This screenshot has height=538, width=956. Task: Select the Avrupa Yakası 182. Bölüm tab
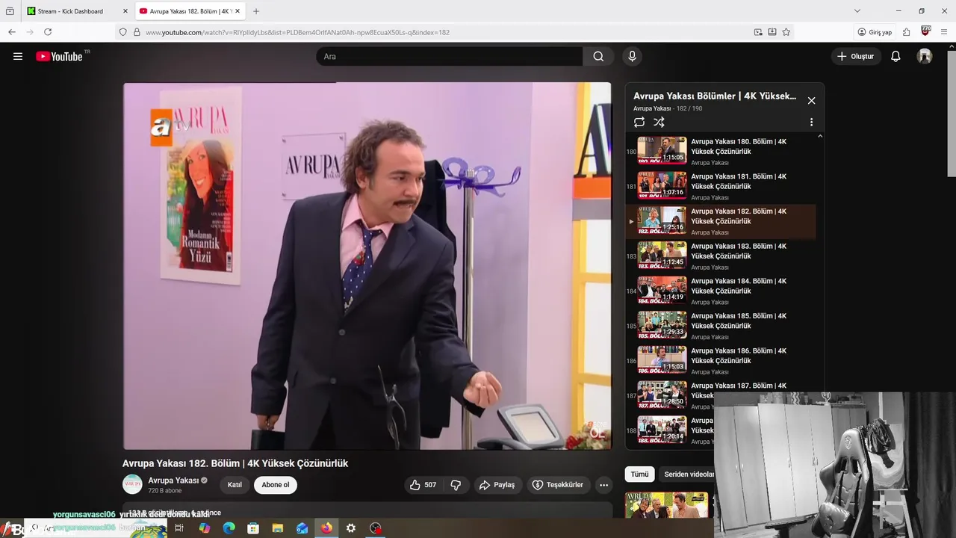(x=190, y=11)
